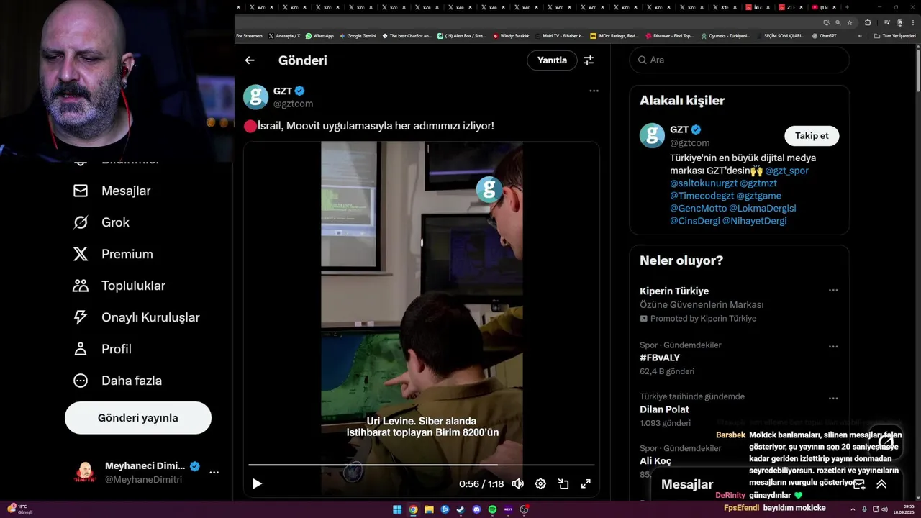Open more options for Dilan Polat trend
Screen dimensions: 921x518
pos(833,399)
